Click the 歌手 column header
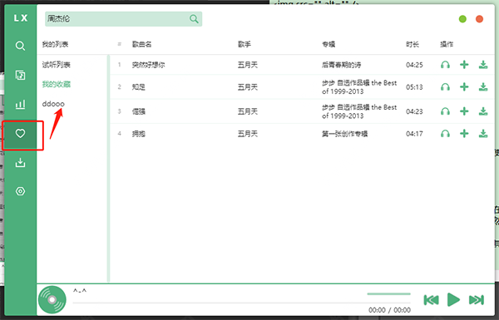The height and width of the screenshot is (320, 499). coord(245,44)
